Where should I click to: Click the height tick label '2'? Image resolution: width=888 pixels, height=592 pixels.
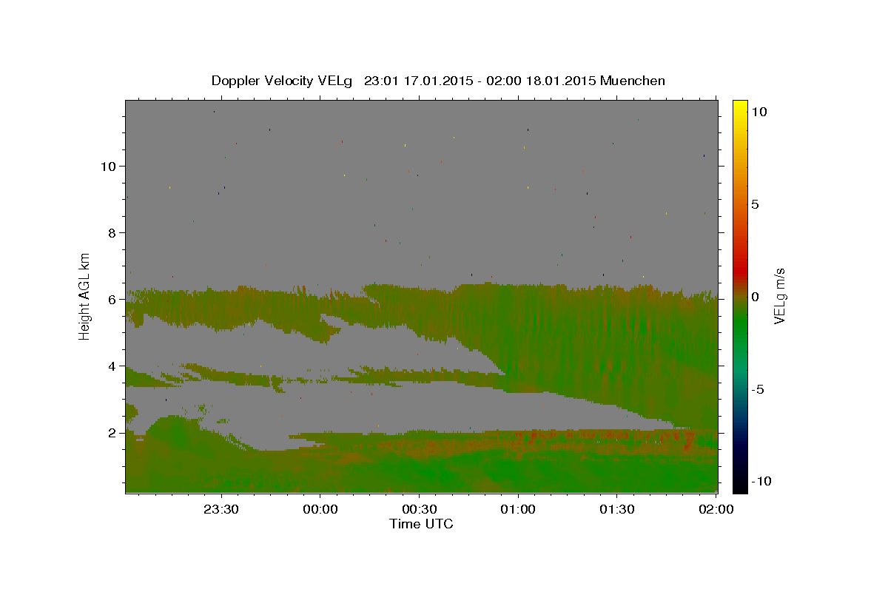point(112,433)
